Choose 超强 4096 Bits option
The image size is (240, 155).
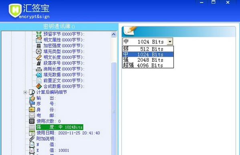click(x=148, y=65)
